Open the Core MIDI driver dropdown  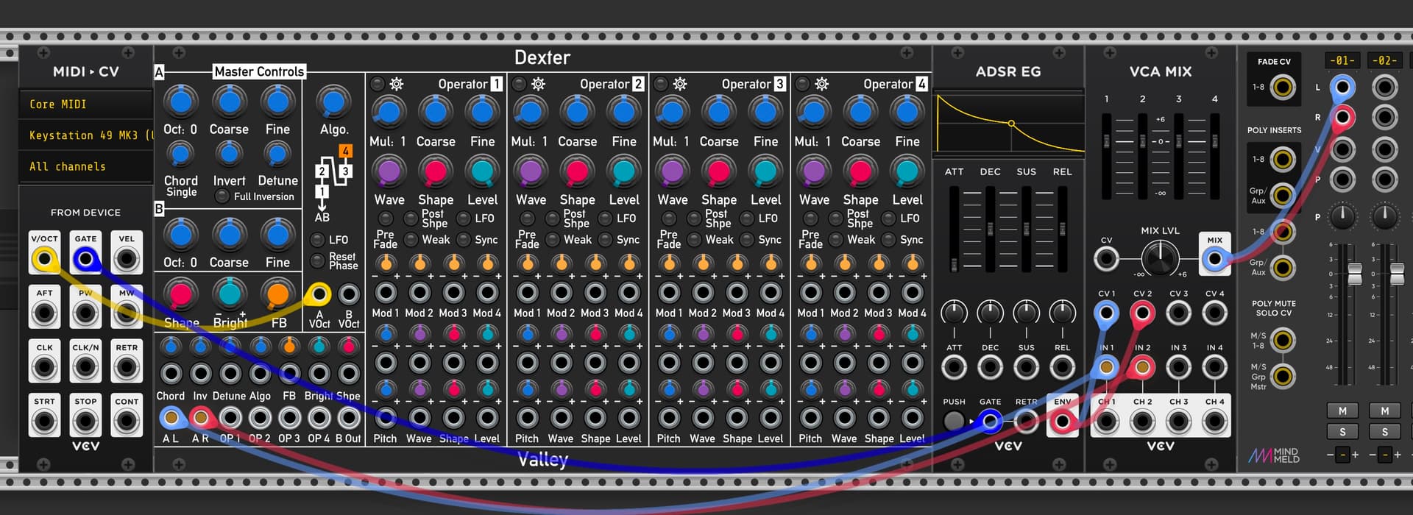[x=85, y=104]
